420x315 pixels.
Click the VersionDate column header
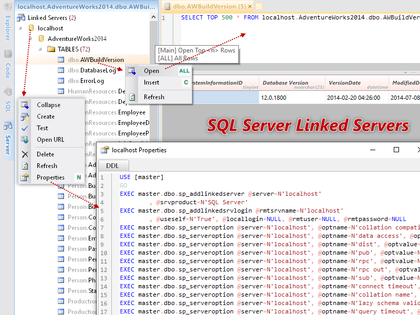tap(357, 83)
